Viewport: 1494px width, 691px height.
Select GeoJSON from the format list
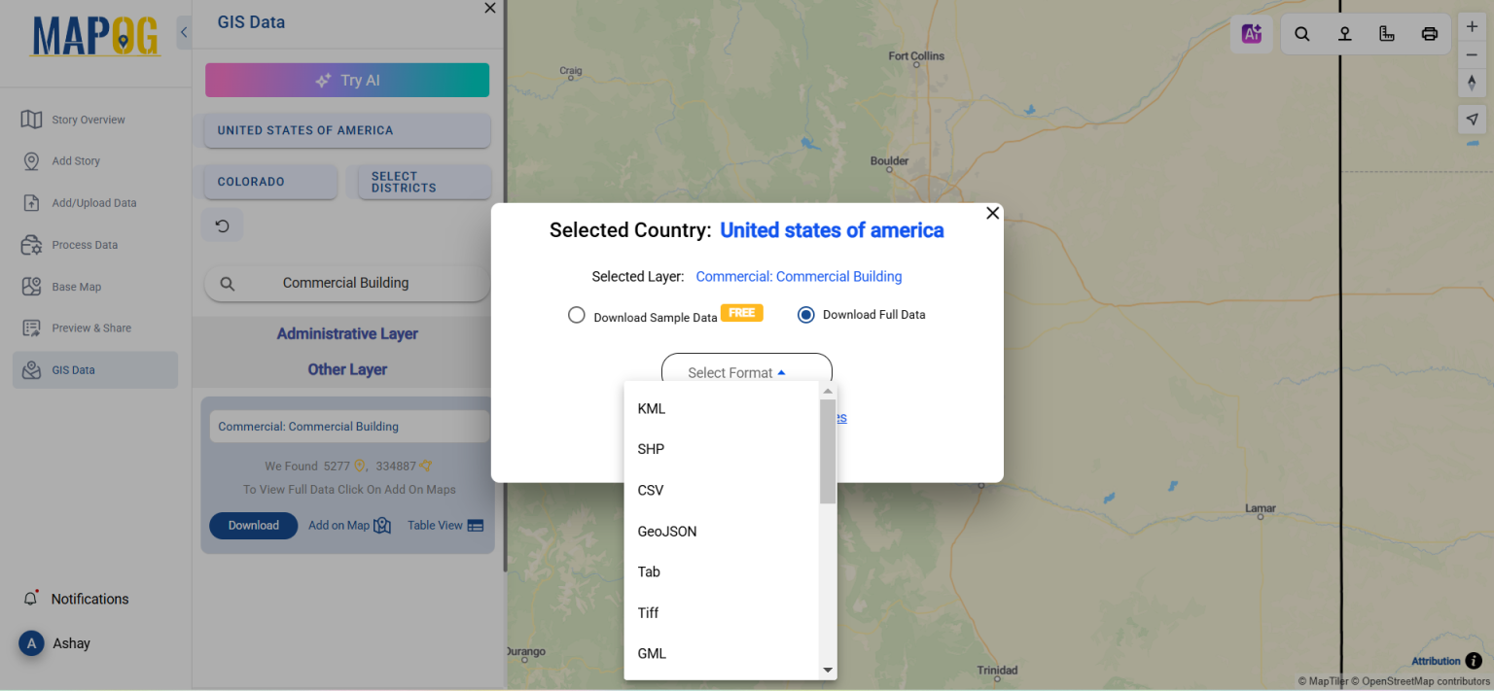667,531
